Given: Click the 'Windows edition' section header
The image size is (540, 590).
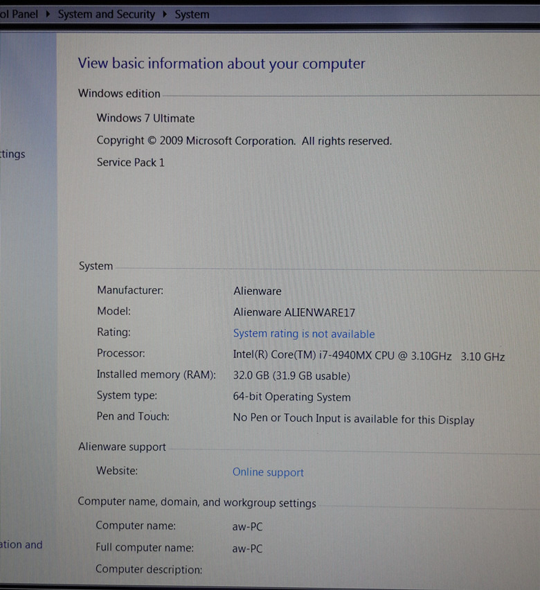Looking at the screenshot, I should point(119,93).
